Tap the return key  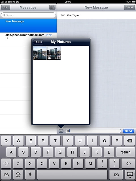click(125, 152)
